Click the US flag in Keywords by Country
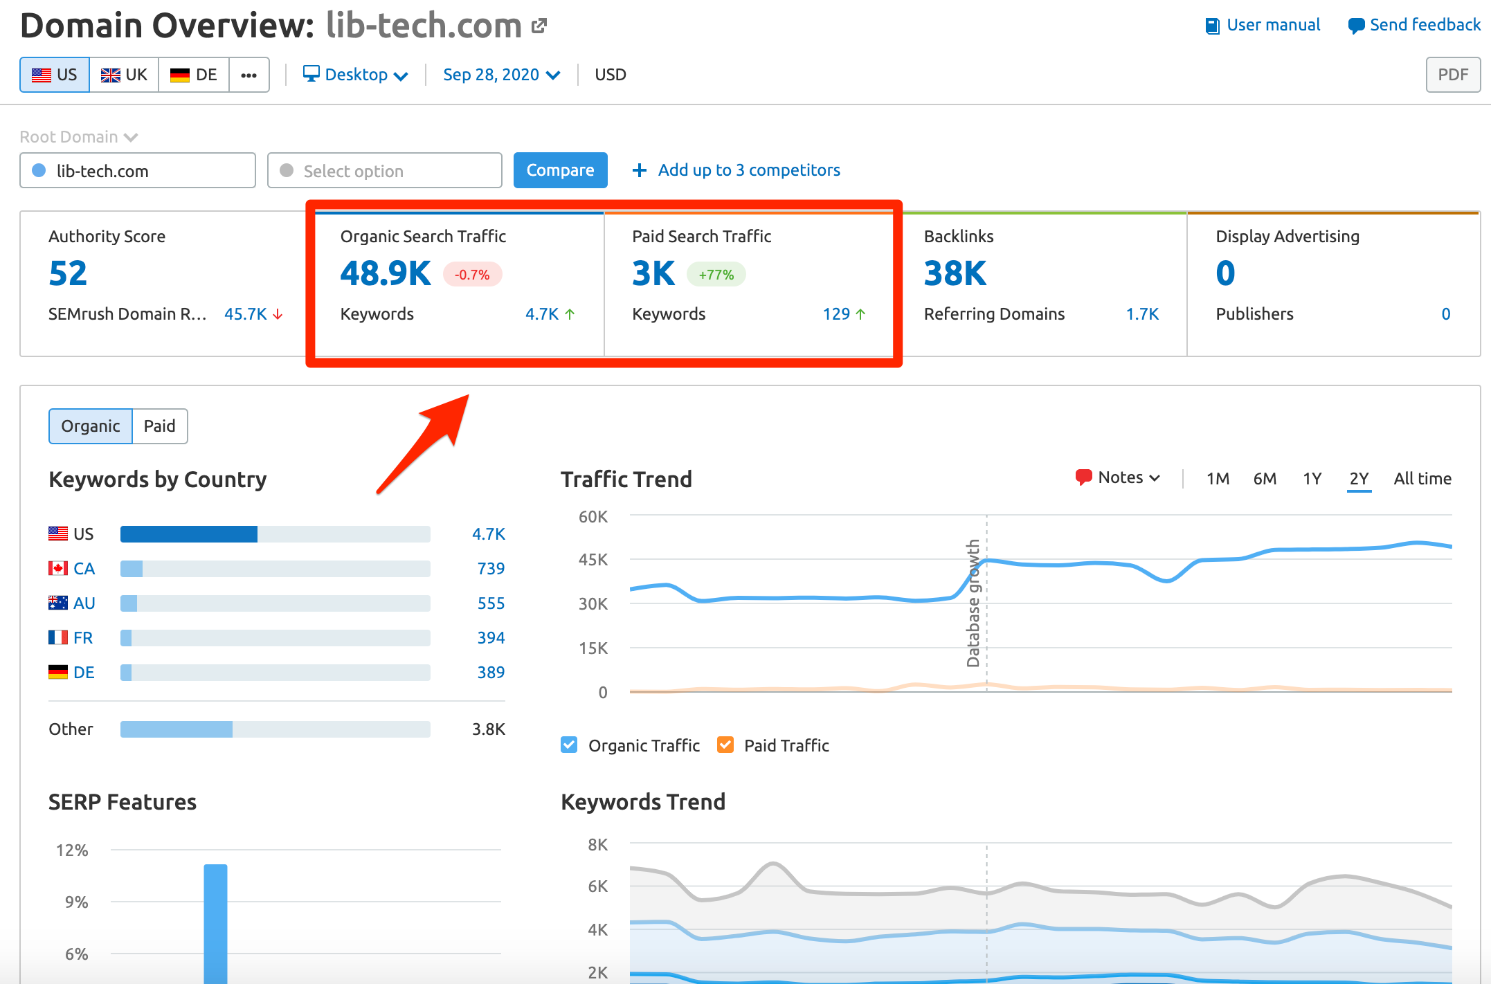The height and width of the screenshot is (984, 1491). tap(58, 534)
